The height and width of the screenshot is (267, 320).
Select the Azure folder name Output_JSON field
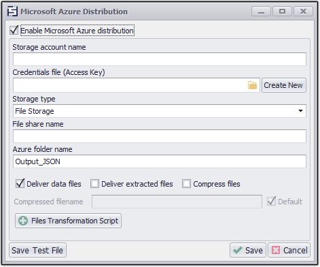[160, 161]
